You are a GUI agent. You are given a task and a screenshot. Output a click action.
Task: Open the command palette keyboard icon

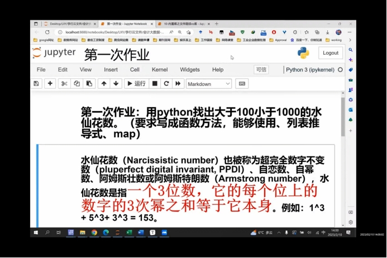pyautogui.click(x=242, y=84)
